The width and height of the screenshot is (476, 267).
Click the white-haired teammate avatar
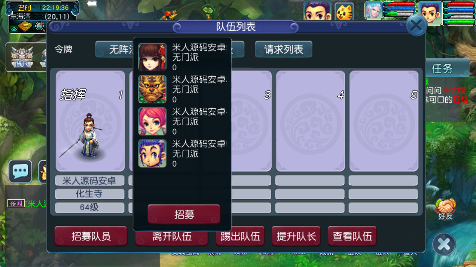374,10
